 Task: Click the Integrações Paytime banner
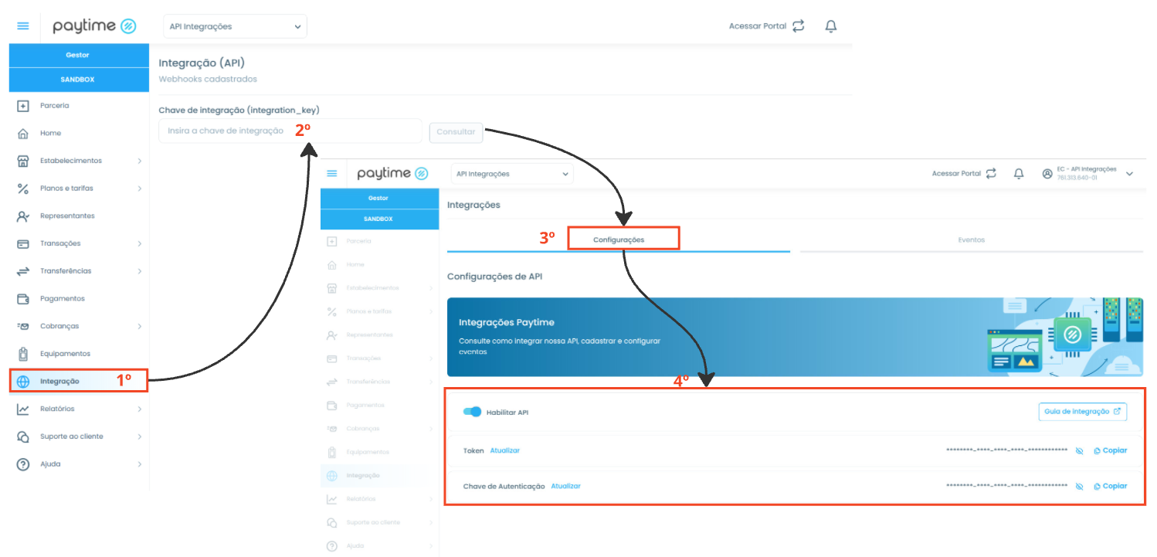pyautogui.click(x=795, y=338)
